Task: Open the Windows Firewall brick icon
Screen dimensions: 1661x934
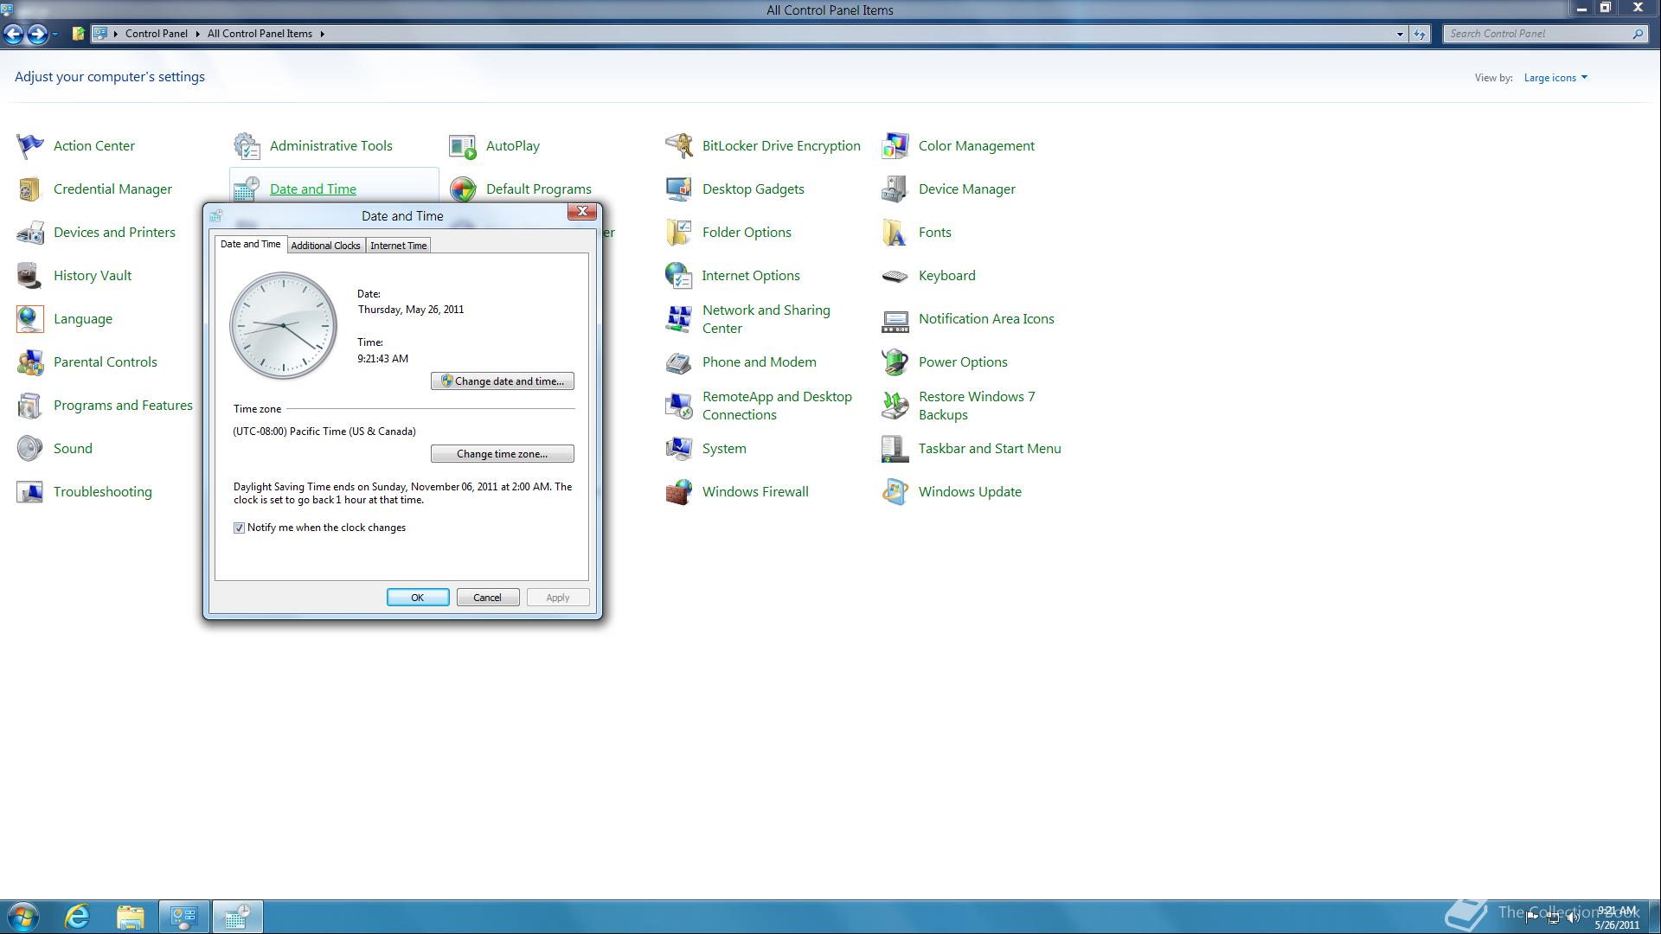Action: (679, 492)
